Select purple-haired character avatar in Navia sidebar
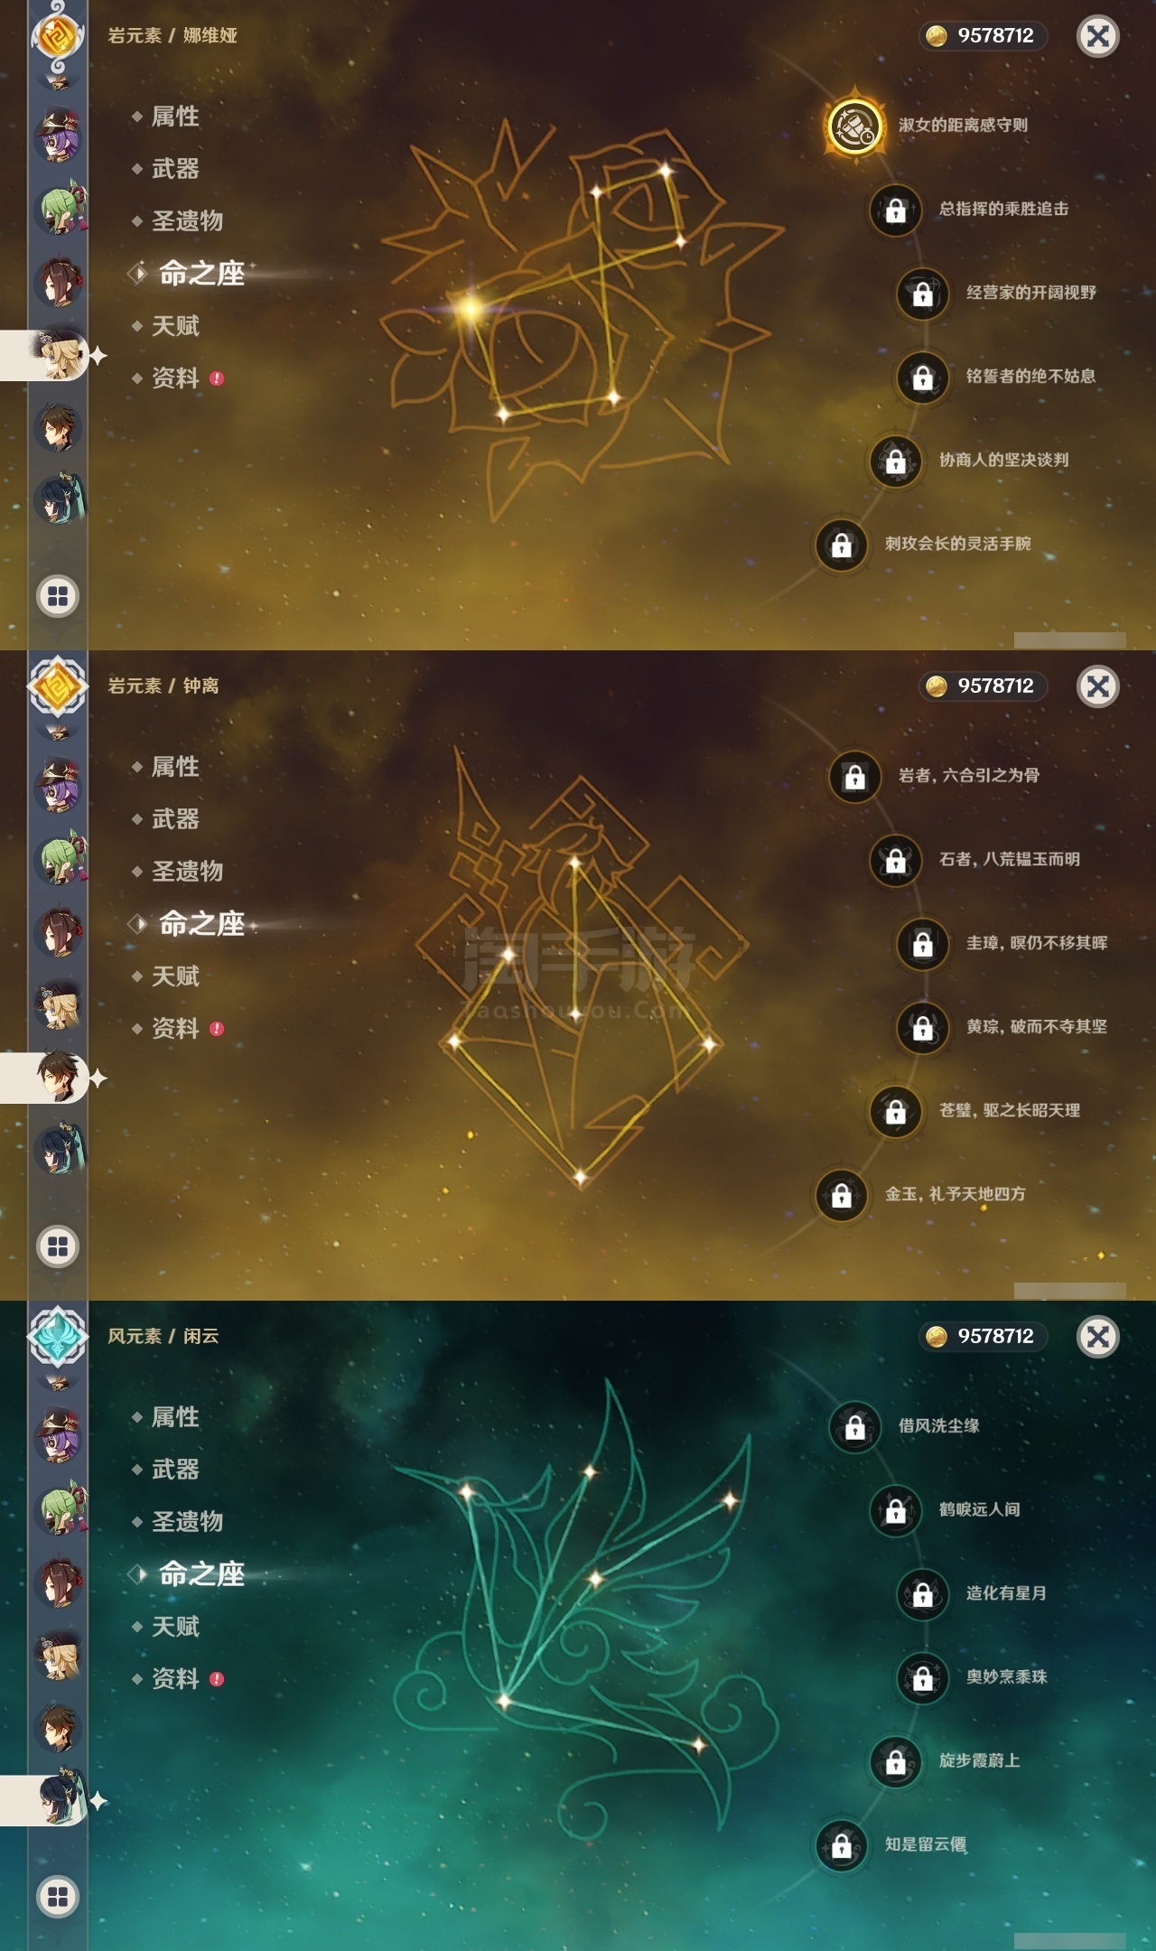 click(x=59, y=135)
